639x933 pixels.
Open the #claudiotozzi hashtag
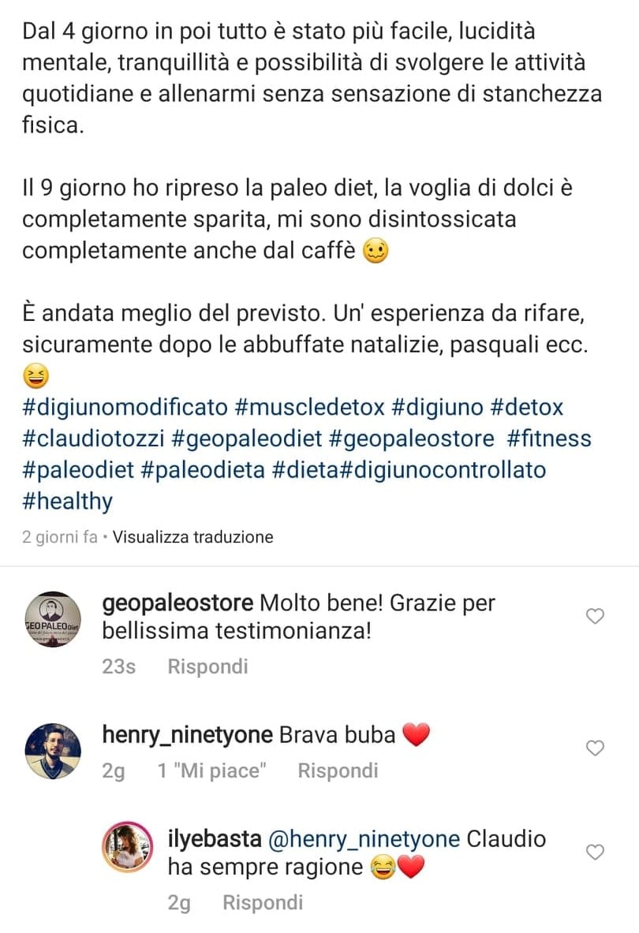pyautogui.click(x=93, y=439)
